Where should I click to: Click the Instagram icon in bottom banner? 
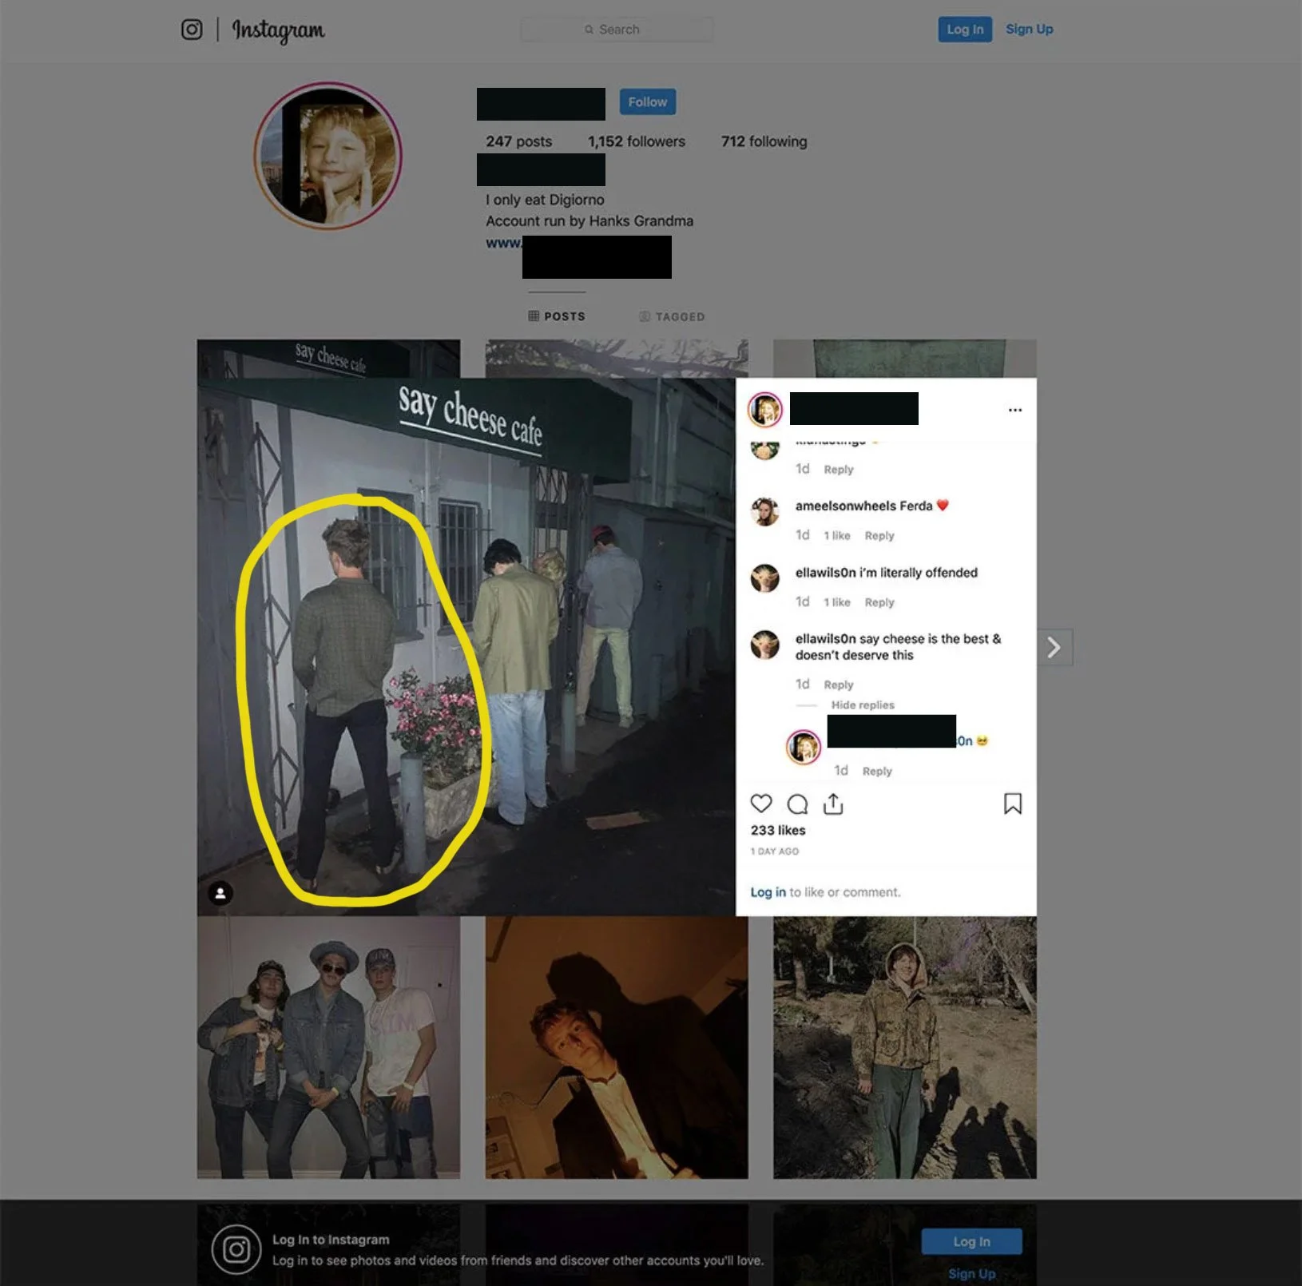click(236, 1249)
